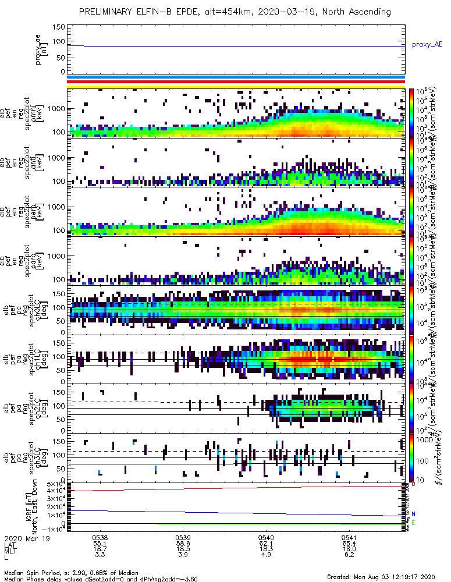Pick the red horizontal status bar
The width and height of the screenshot is (451, 582).
[236, 81]
